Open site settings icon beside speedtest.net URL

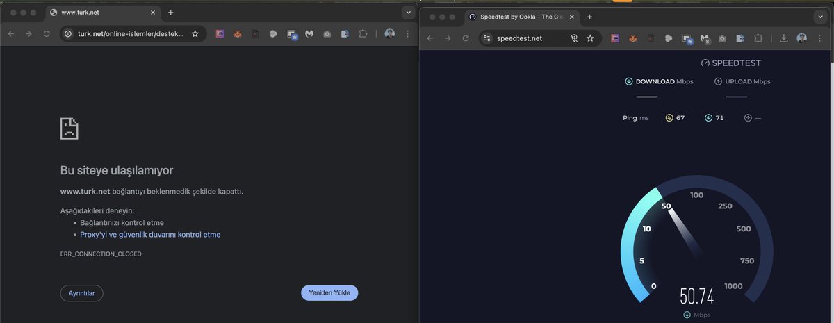(x=488, y=38)
